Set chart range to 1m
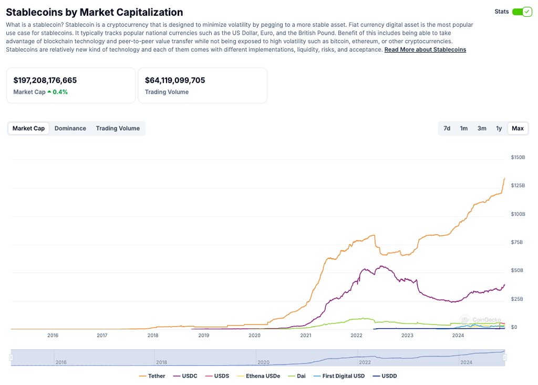The width and height of the screenshot is (538, 385). coord(463,128)
